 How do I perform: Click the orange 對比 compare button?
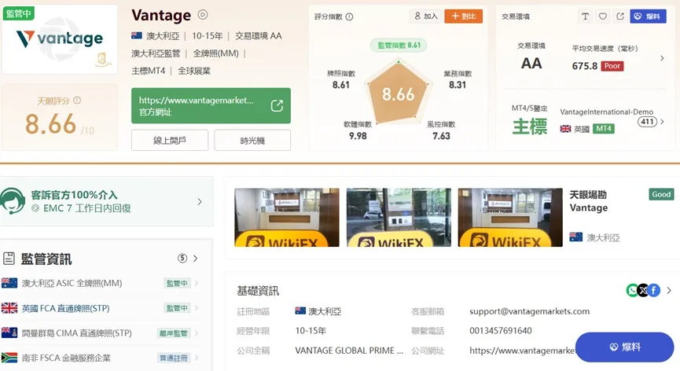click(464, 16)
